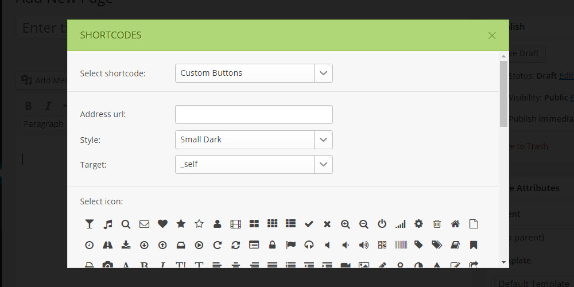The height and width of the screenshot is (287, 574).
Task: Expand the Style dropdown arrow
Action: (323, 140)
